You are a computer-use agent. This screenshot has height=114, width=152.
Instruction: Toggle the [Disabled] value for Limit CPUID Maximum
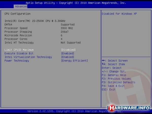pyautogui.click(x=68, y=50)
